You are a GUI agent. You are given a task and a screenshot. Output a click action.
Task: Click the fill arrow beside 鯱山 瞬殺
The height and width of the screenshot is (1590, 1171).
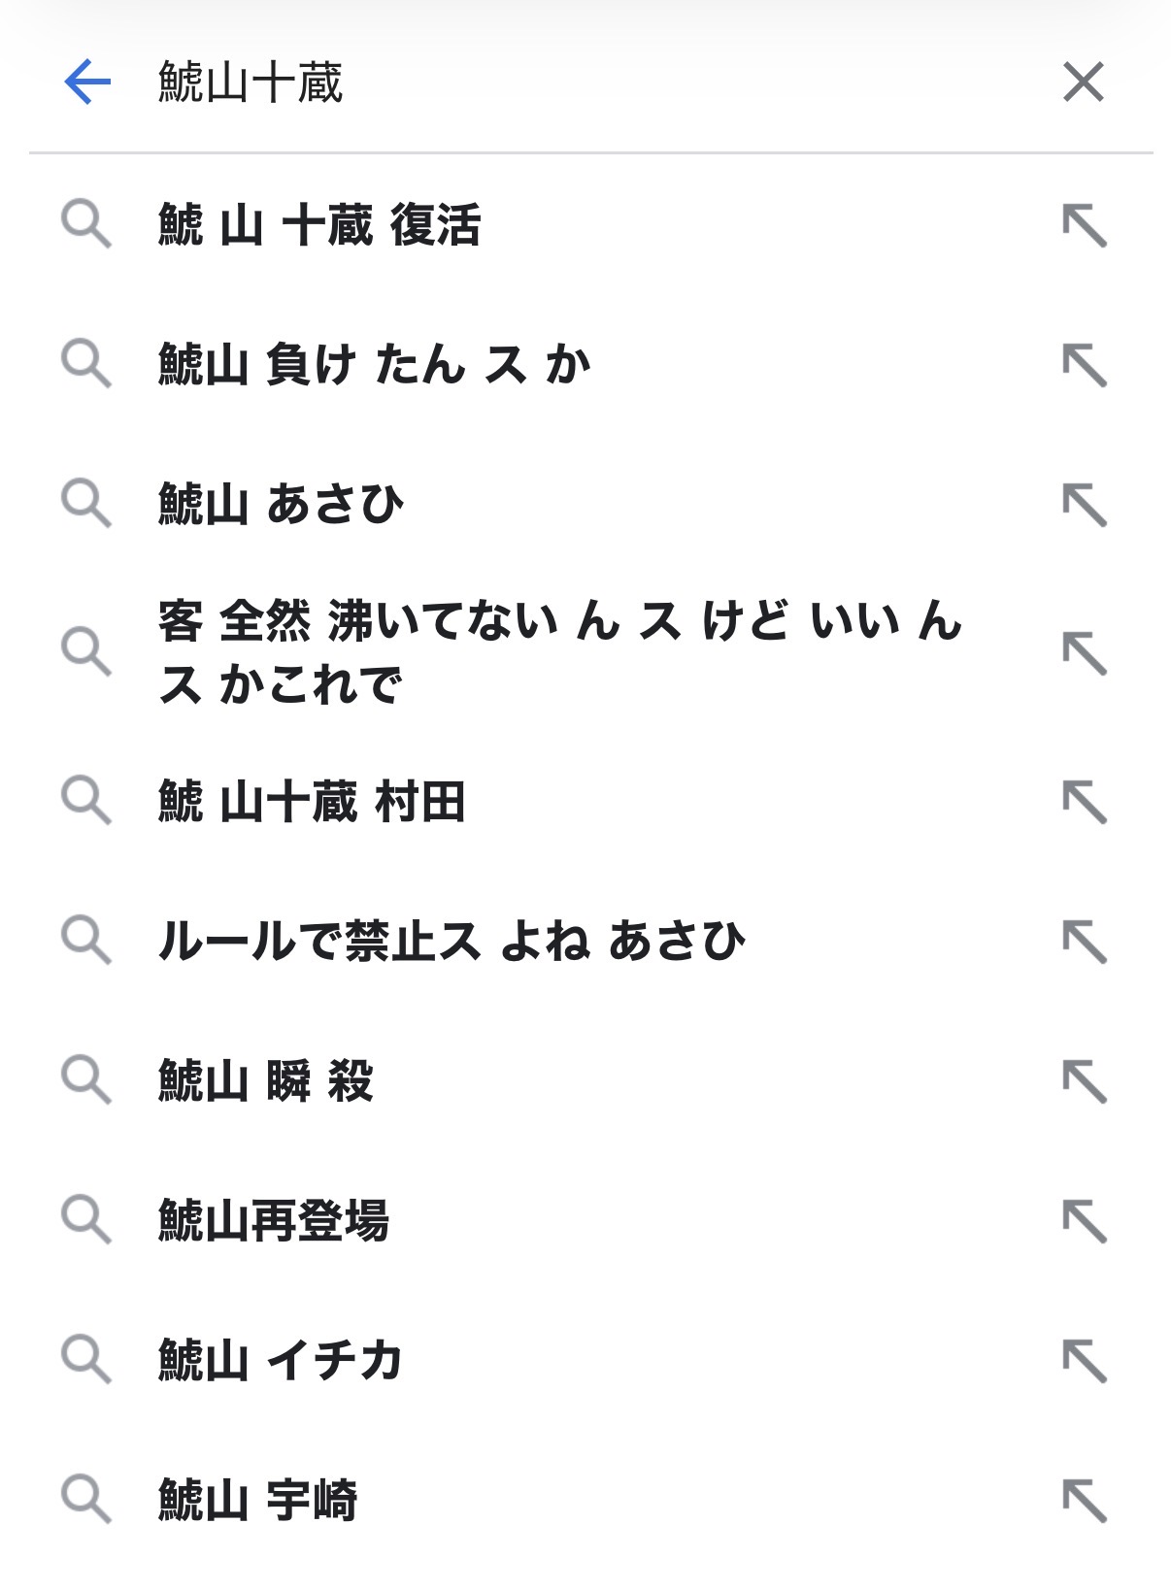point(1084,1081)
